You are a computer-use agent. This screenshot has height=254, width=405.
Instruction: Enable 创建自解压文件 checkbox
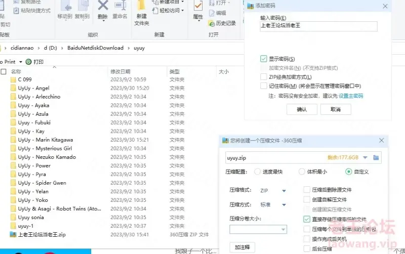[307, 199]
